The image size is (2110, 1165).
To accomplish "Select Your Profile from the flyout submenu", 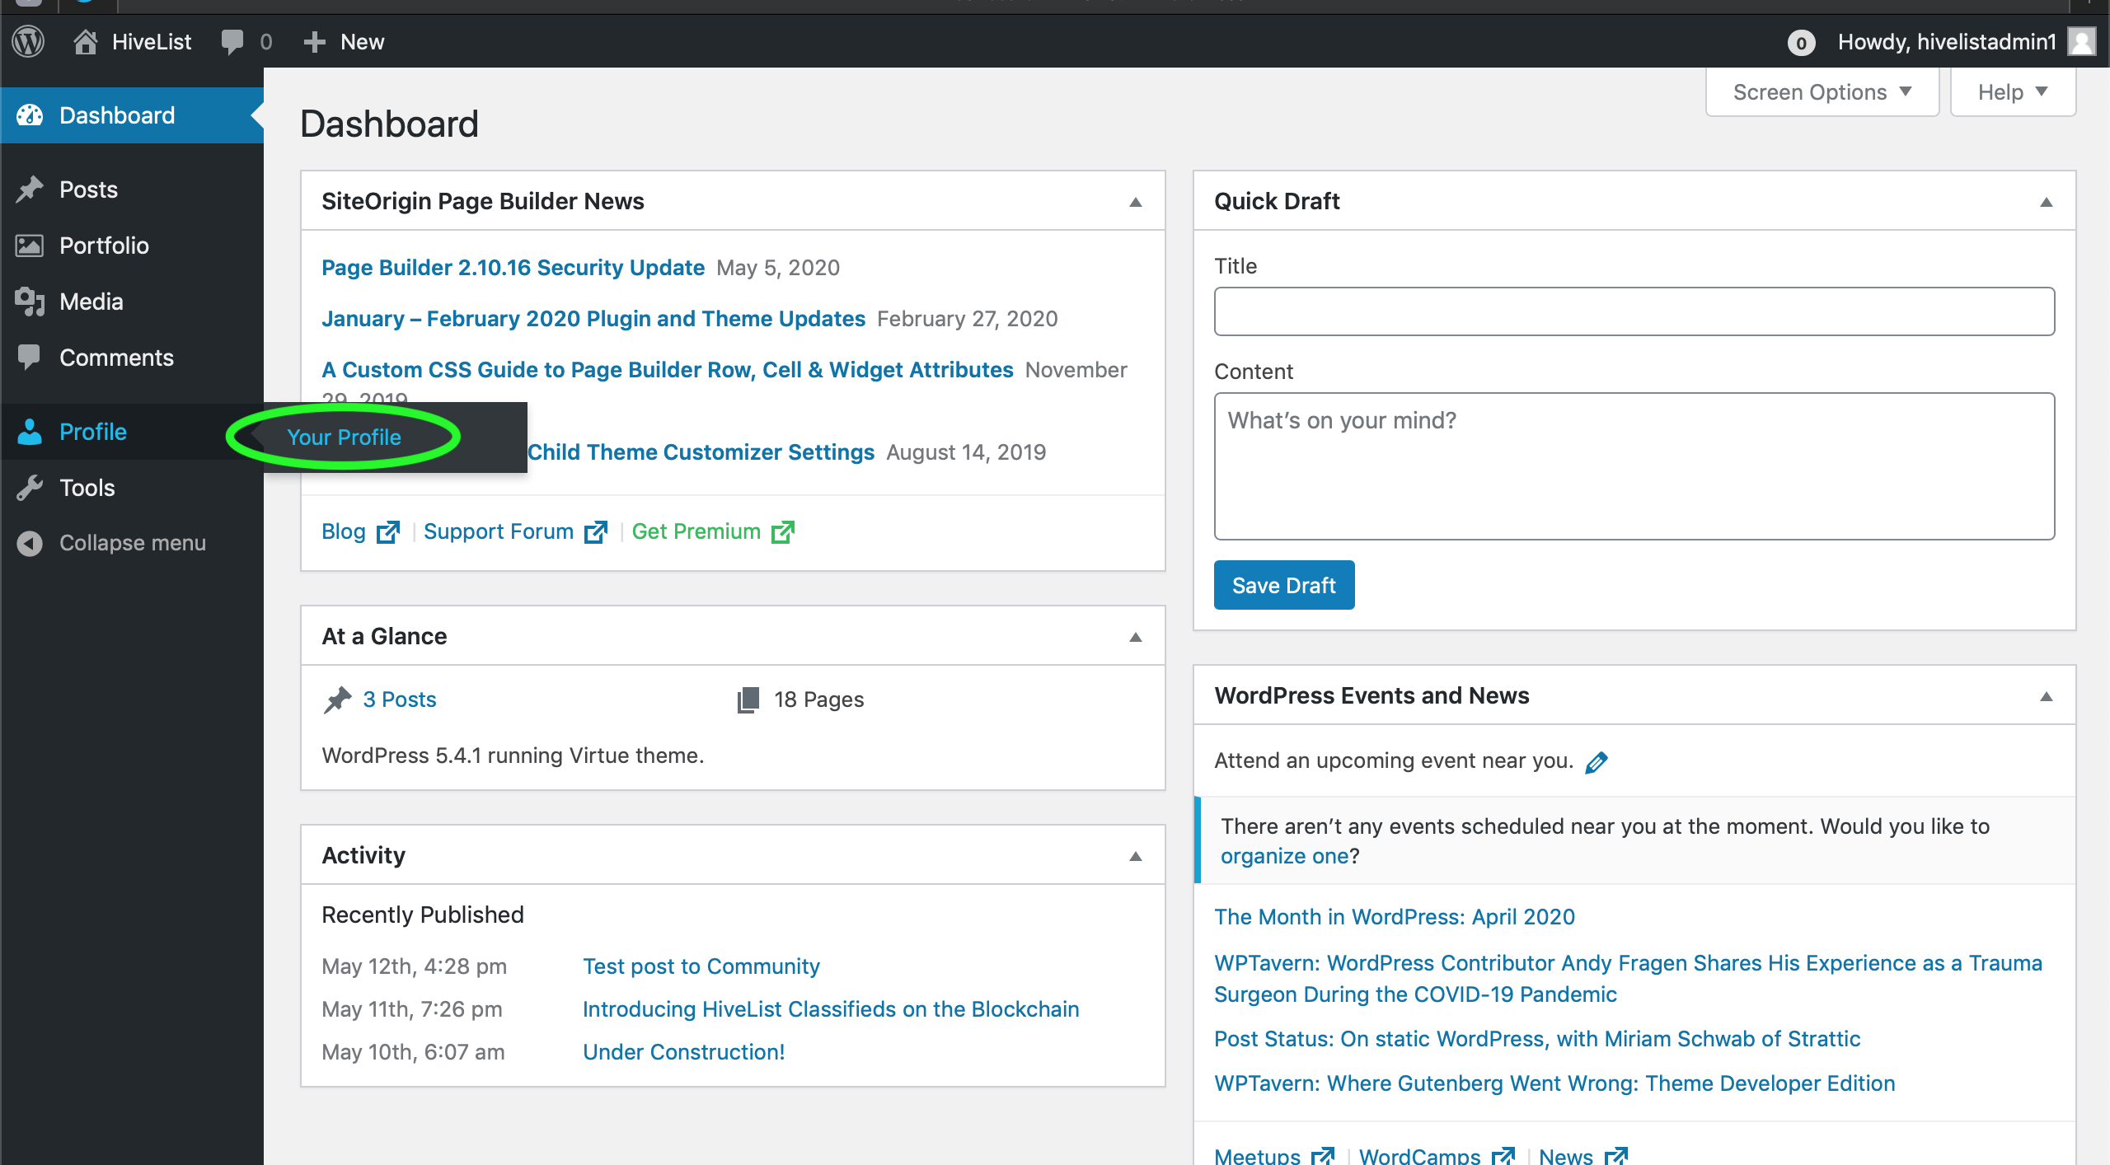I will coord(344,437).
